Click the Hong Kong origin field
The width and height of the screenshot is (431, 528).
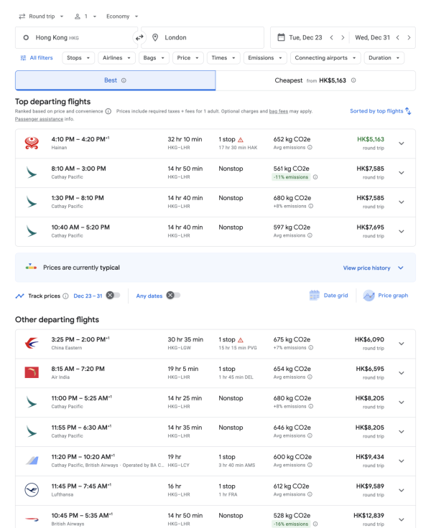[75, 37]
